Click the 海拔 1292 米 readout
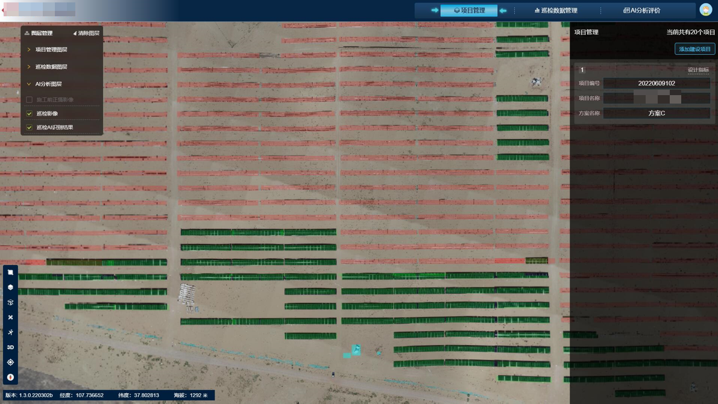This screenshot has width=718, height=404. coord(191,396)
